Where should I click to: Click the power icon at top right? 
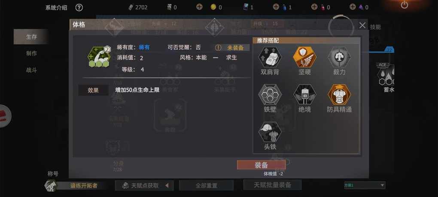tap(404, 5)
